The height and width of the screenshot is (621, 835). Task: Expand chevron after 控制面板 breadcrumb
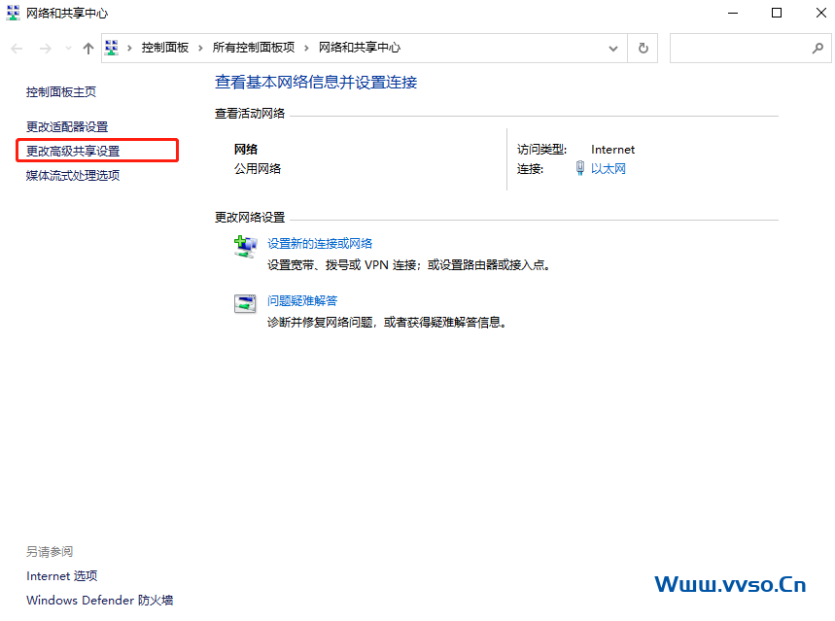(201, 48)
